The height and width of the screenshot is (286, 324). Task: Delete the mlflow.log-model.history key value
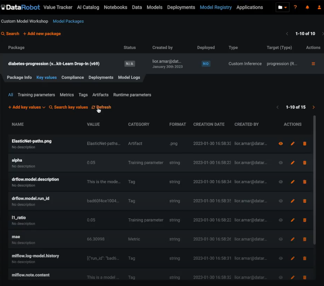click(x=304, y=258)
